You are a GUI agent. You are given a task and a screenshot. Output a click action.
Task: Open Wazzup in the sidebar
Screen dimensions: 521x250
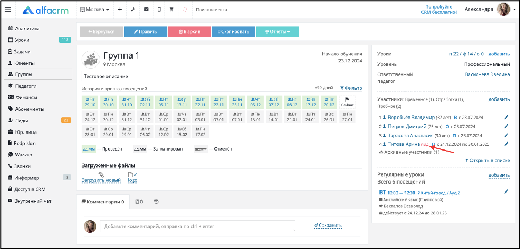click(20, 155)
